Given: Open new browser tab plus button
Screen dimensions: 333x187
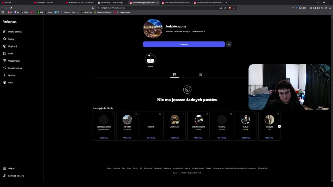Looking at the screenshot, I should 227,3.
